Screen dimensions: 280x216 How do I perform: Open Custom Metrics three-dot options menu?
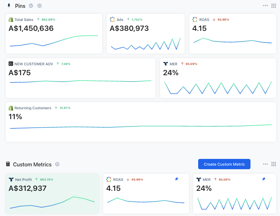tap(265, 164)
